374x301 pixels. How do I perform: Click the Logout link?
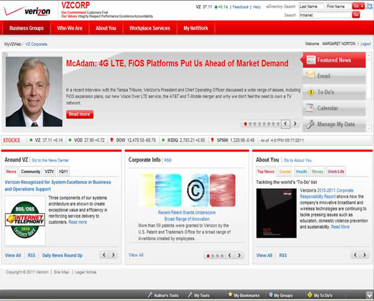(x=365, y=44)
